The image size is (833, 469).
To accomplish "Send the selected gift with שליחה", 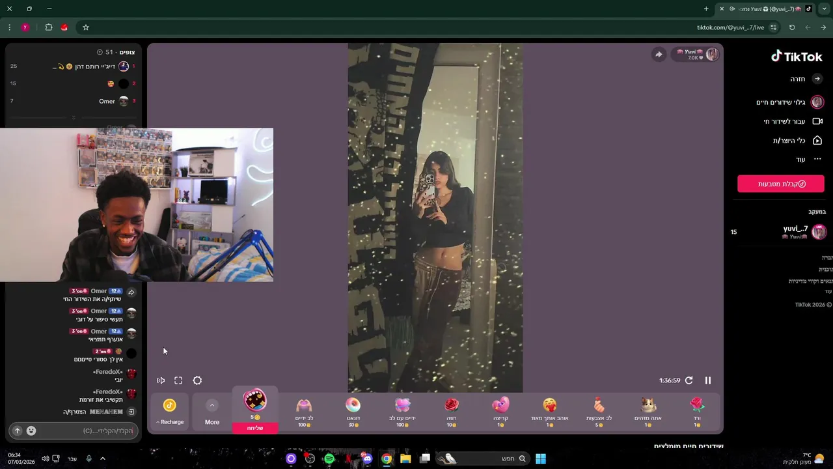I will [255, 428].
